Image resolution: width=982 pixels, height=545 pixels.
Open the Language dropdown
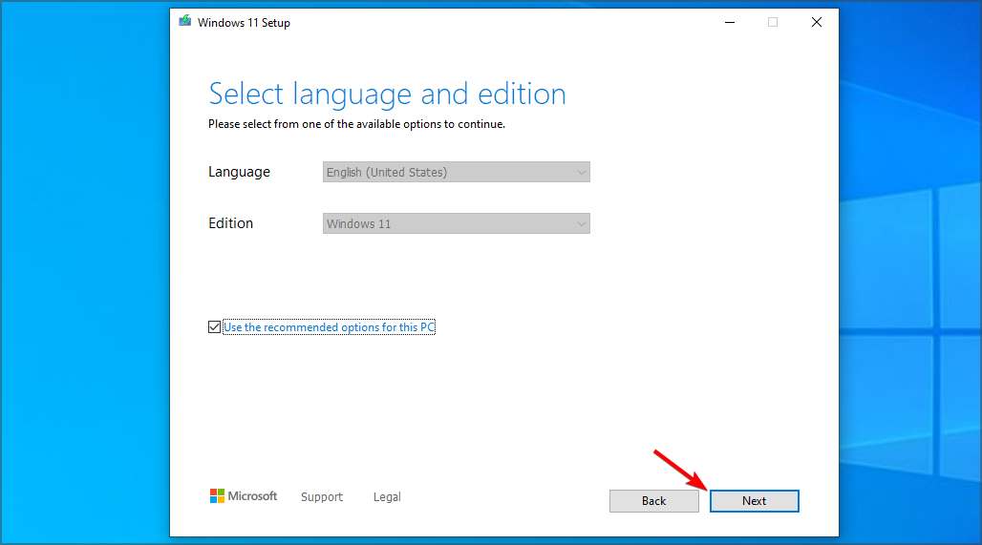[456, 172]
